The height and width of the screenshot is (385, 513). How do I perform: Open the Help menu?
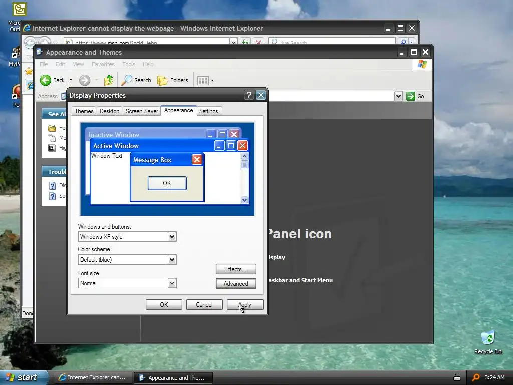coord(148,64)
